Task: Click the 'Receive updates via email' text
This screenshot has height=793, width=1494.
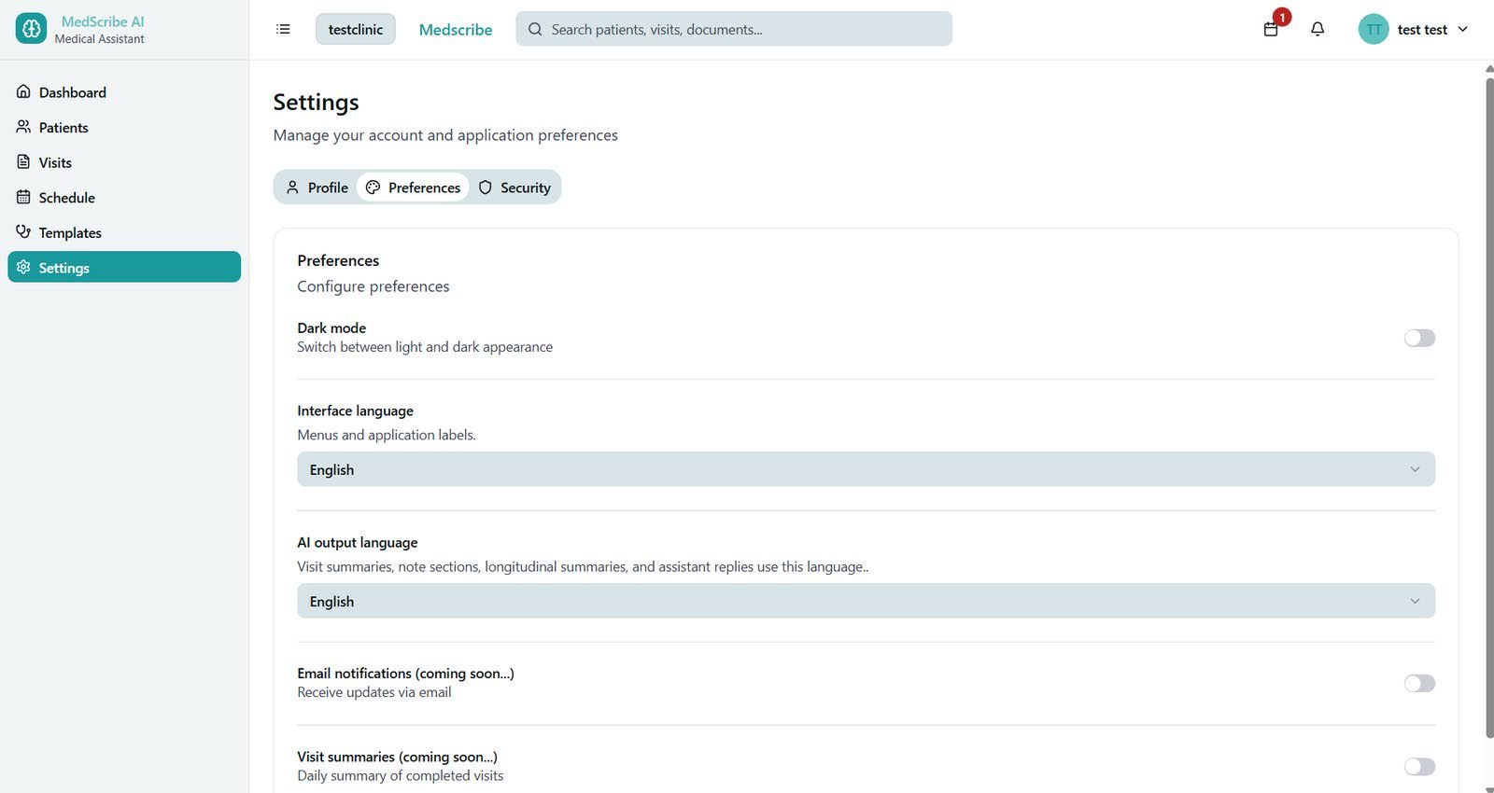Action: 374,692
